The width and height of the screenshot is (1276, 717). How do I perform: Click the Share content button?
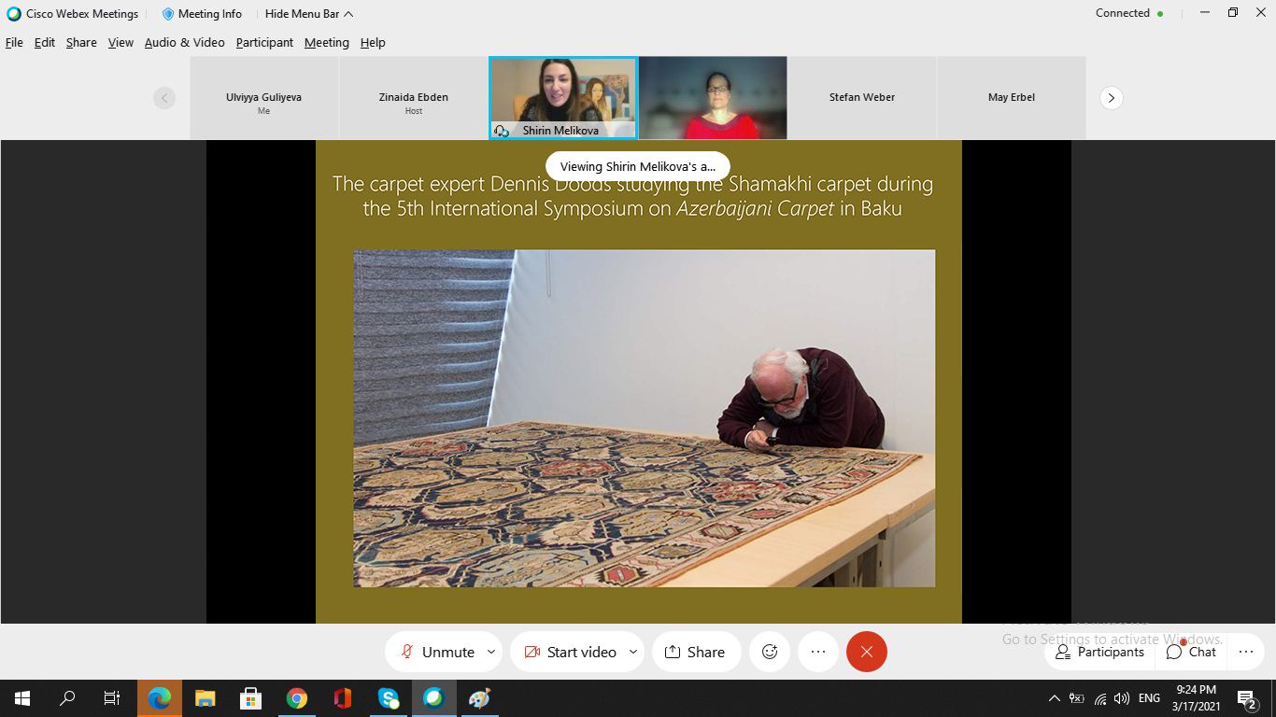tap(696, 652)
